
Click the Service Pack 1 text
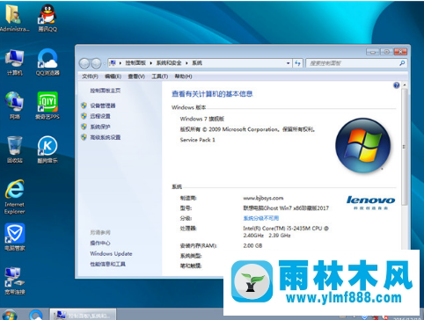pos(197,140)
